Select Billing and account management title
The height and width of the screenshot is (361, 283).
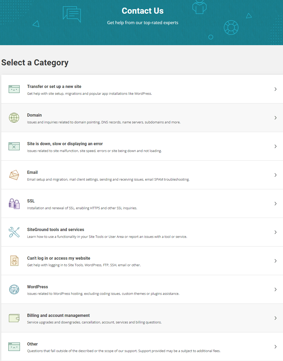(58, 315)
